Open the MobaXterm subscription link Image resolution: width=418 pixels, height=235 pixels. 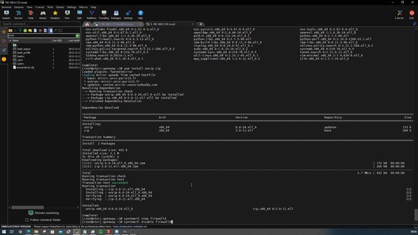[130, 227]
